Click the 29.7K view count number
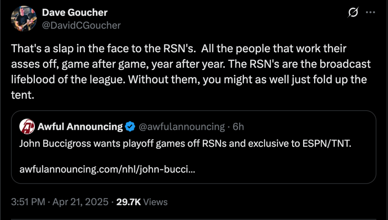Image resolution: width=388 pixels, height=220 pixels. click(x=128, y=202)
